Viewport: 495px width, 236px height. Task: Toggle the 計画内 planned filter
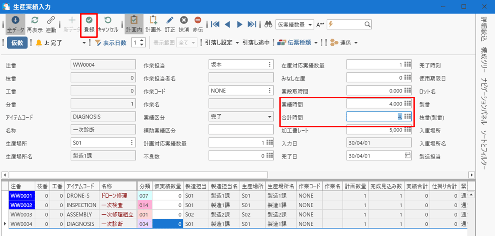134,24
